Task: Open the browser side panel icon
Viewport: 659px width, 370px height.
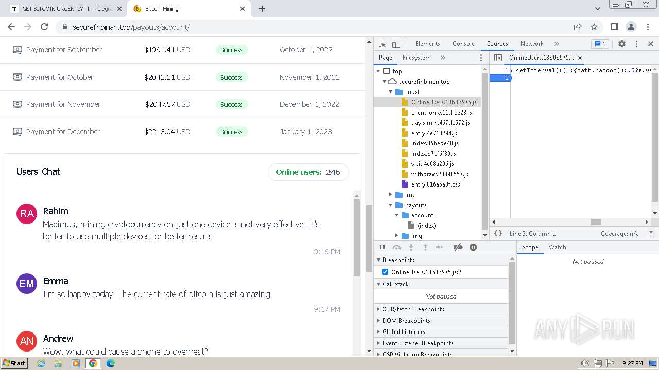Action: point(614,27)
